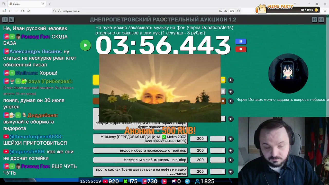The image size is (329, 185).
Task: Click add-amount field on the Медфильм row
Action: coord(217,160)
